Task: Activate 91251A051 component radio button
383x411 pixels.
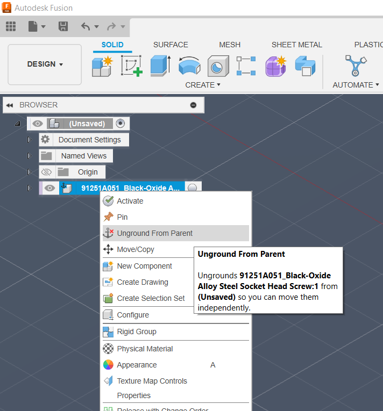Action: pos(193,188)
